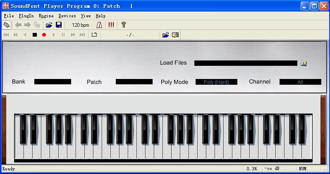Image resolution: width=330 pixels, height=174 pixels.
Task: Click the browse icon beside Load Files
Action: (x=303, y=63)
